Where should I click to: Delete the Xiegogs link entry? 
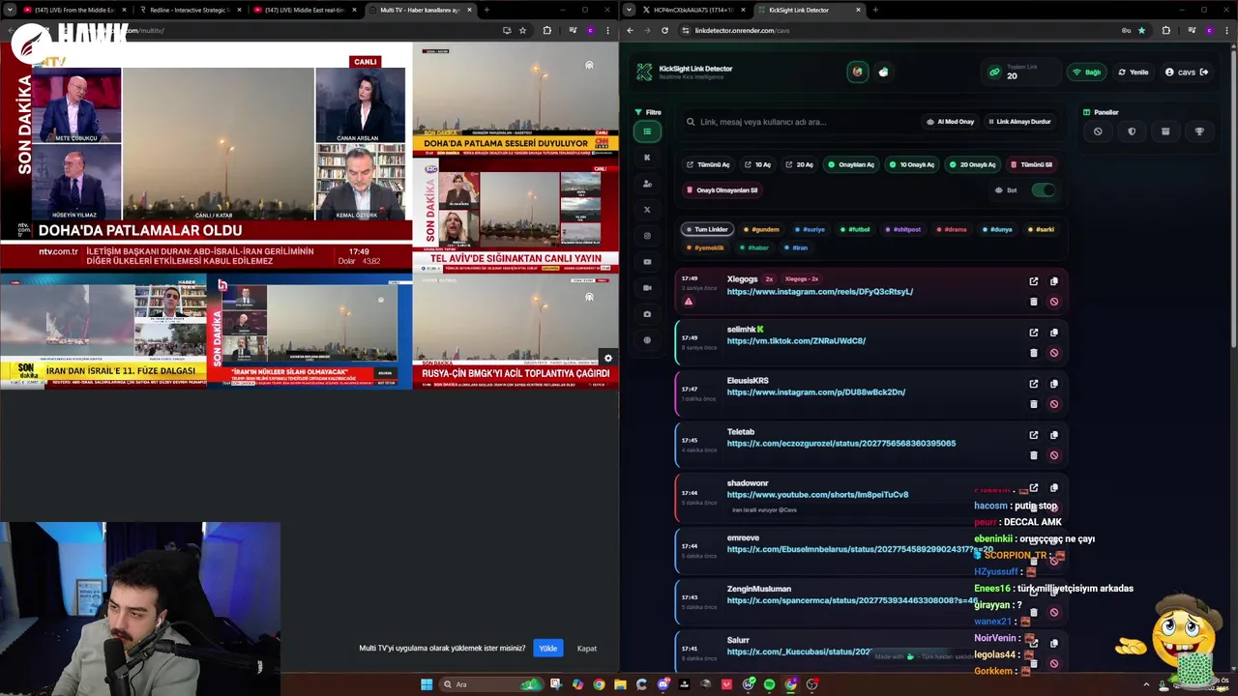[1033, 302]
